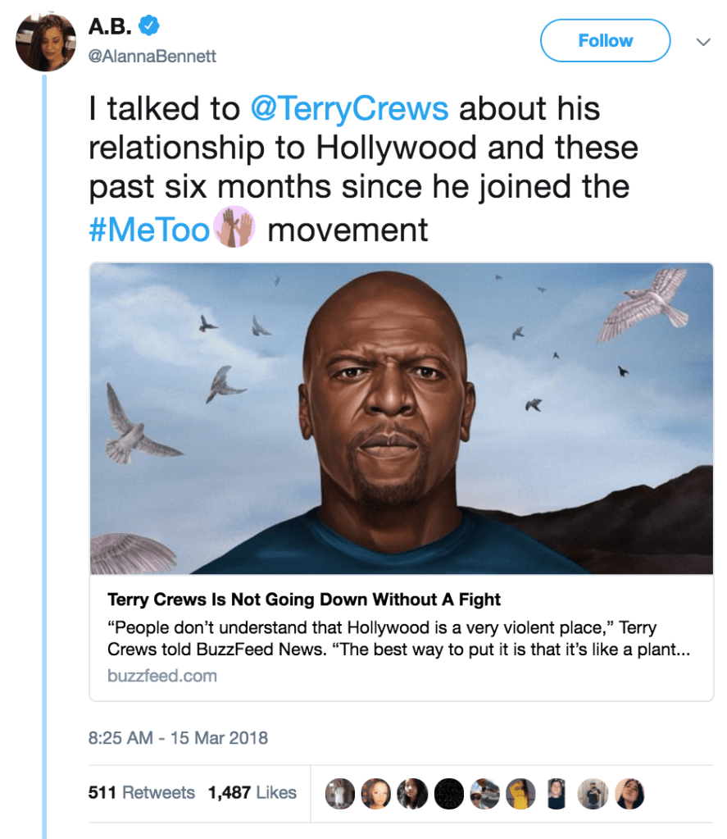View the 511 Retweets list
The width and height of the screenshot is (727, 839).
[x=141, y=793]
